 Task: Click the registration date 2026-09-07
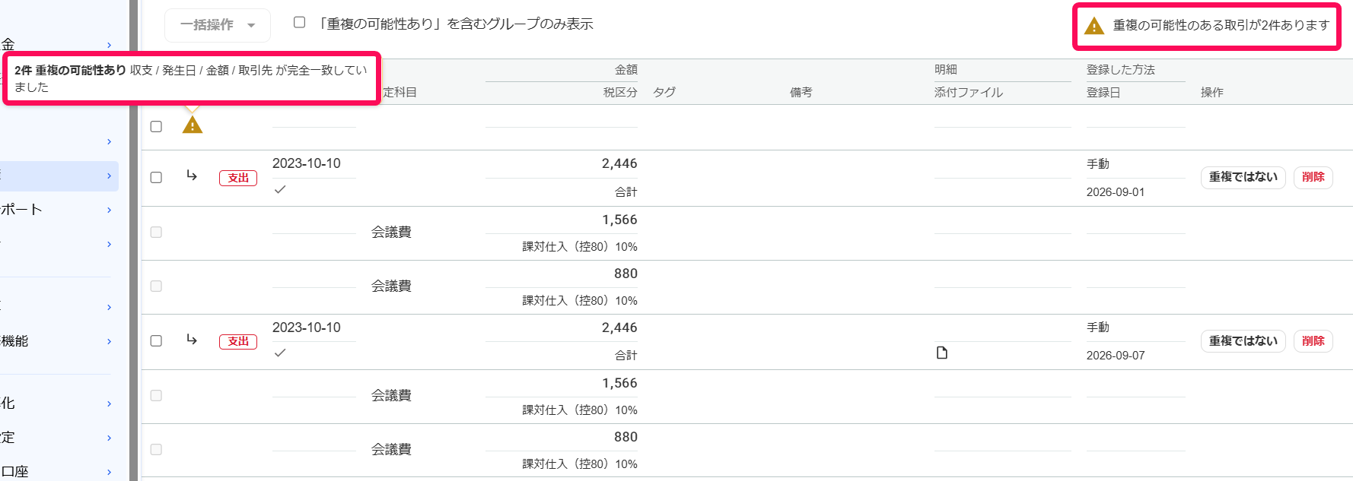pos(1116,356)
